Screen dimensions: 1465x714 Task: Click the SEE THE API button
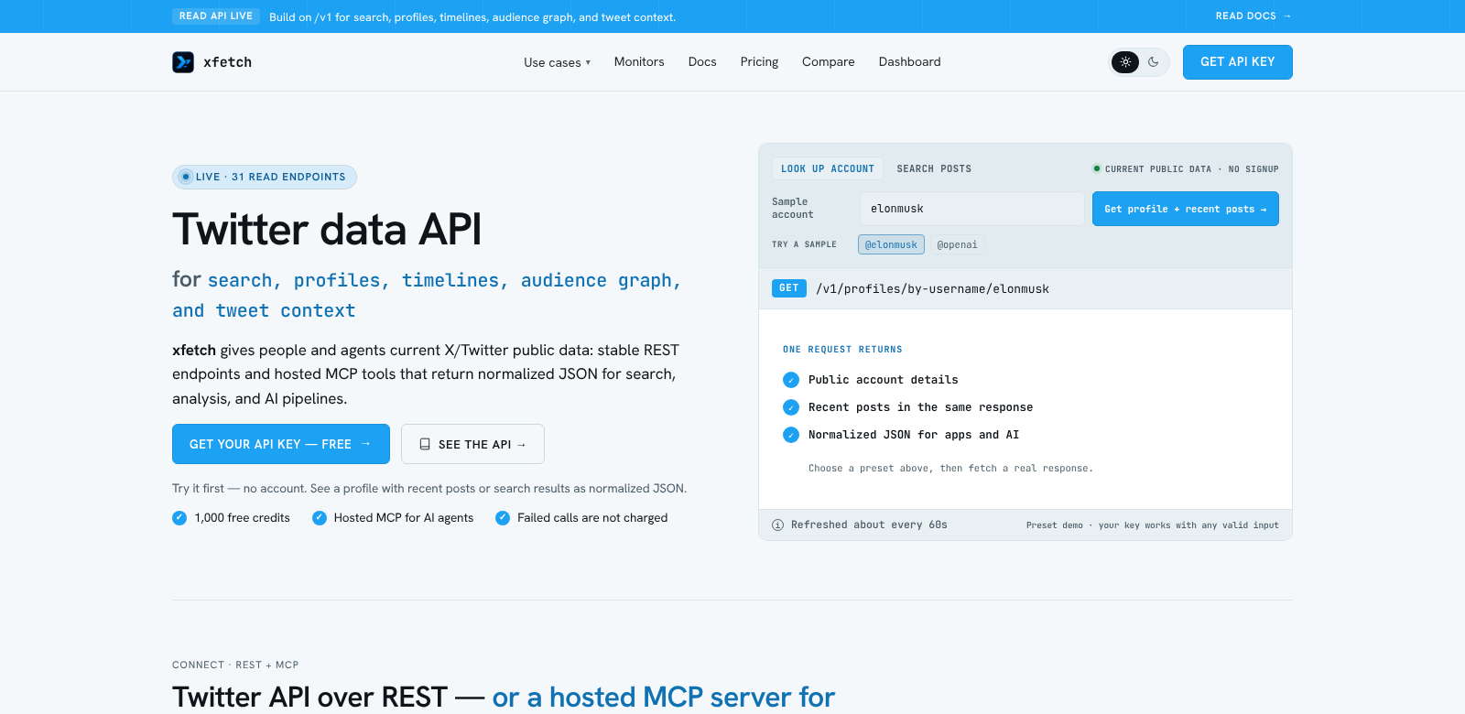point(472,444)
